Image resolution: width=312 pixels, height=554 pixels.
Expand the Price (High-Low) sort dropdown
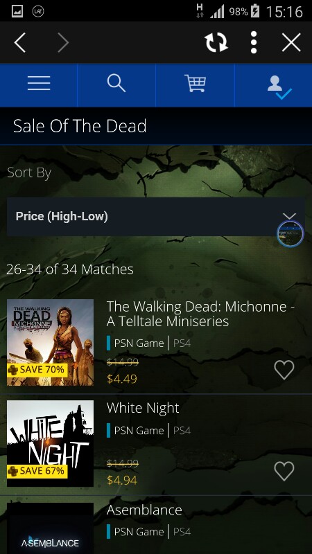point(155,217)
